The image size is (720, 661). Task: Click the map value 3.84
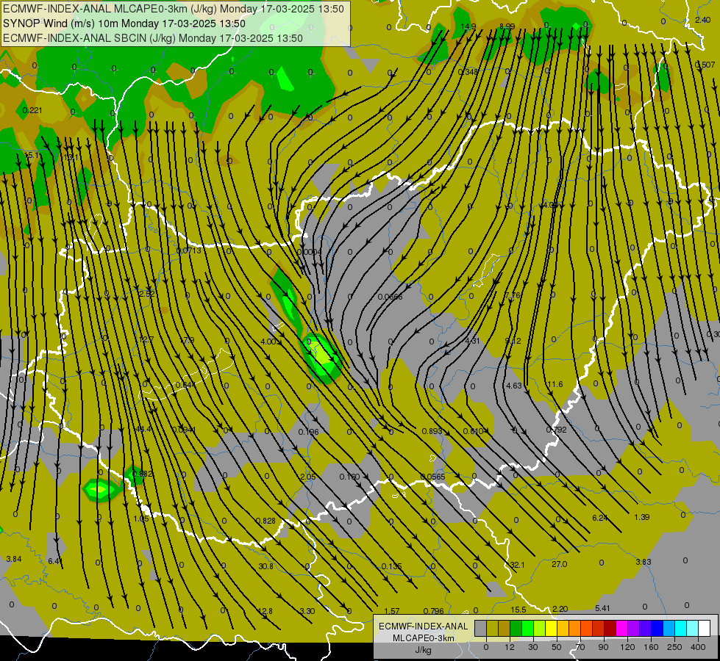14,559
